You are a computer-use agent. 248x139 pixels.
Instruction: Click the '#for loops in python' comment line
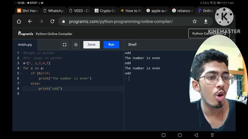[x=43, y=58]
